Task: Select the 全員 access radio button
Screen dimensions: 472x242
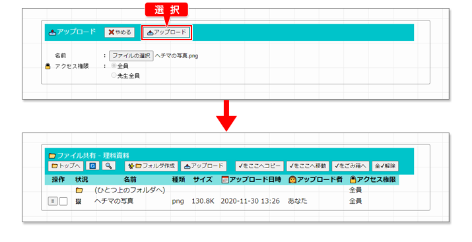Action: 114,65
